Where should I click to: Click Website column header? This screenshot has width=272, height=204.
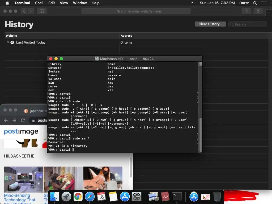[x=62, y=36]
